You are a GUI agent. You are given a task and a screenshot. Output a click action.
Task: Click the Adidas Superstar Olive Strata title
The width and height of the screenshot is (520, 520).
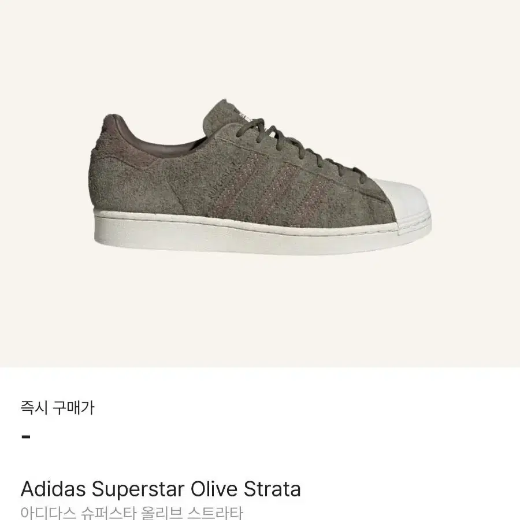pos(161,489)
